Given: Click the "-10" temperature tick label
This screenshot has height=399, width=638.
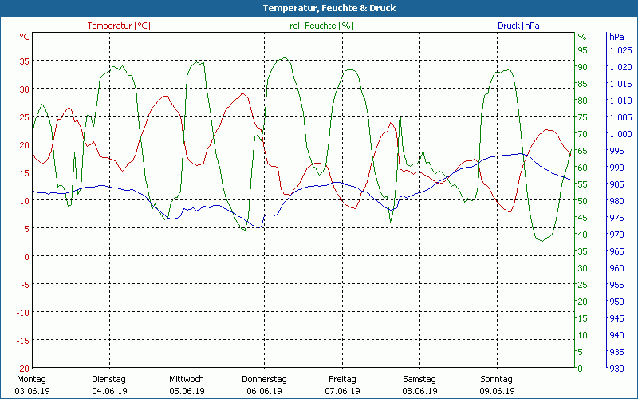Looking at the screenshot, I should (22, 312).
